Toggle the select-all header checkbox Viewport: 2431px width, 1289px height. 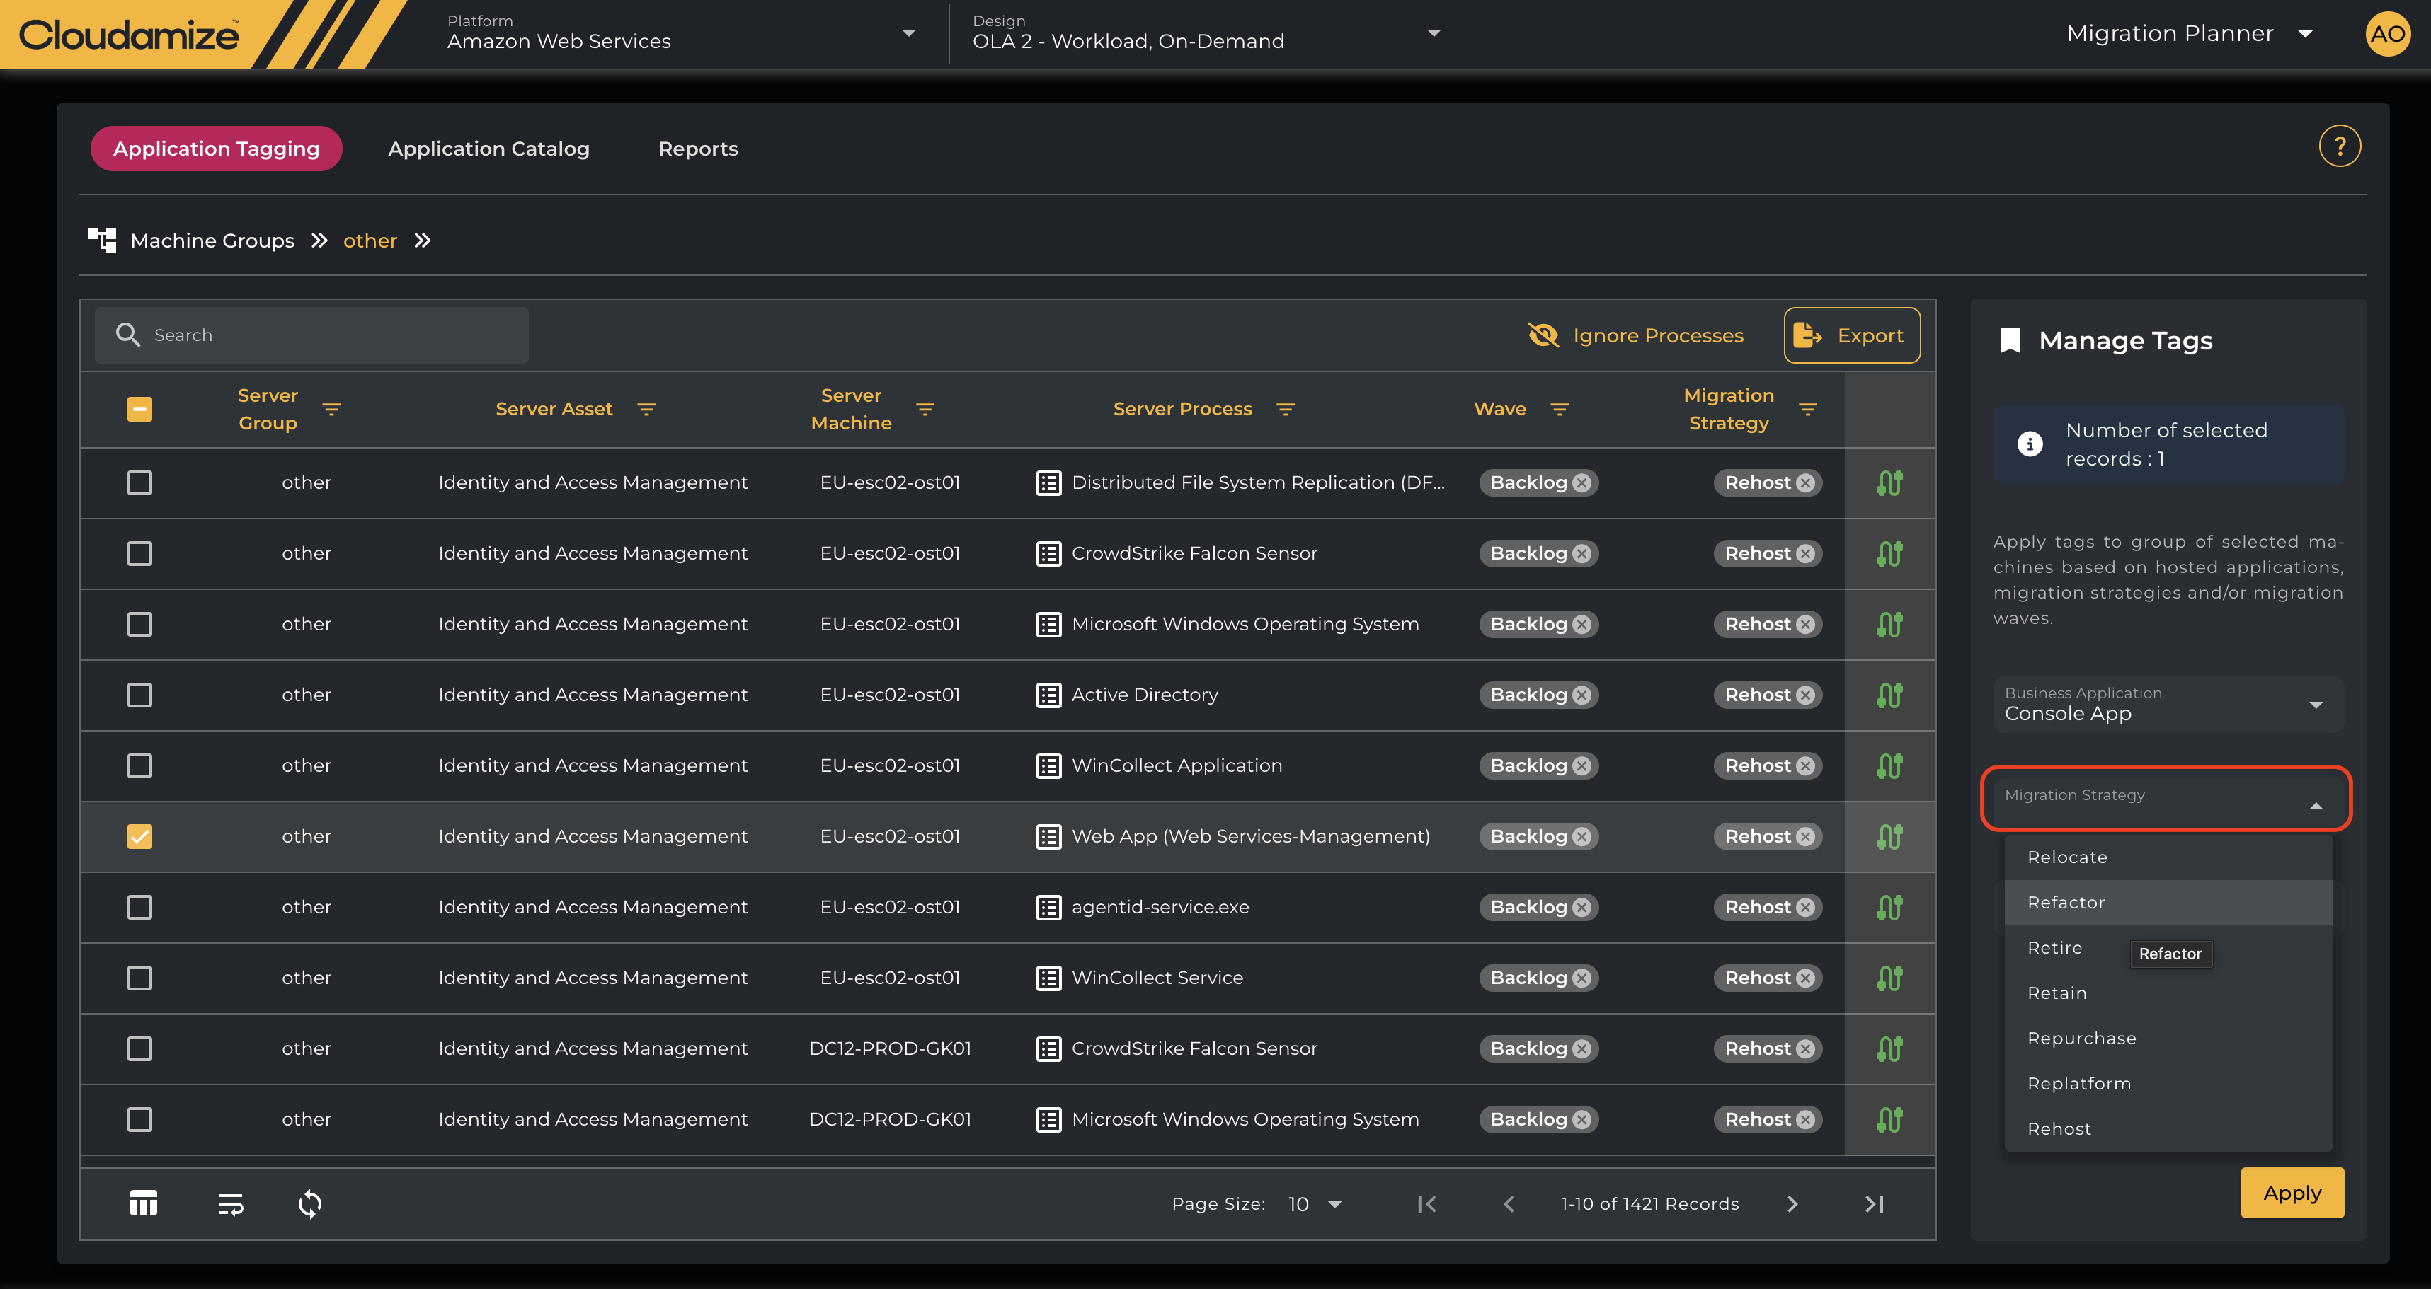coord(139,409)
